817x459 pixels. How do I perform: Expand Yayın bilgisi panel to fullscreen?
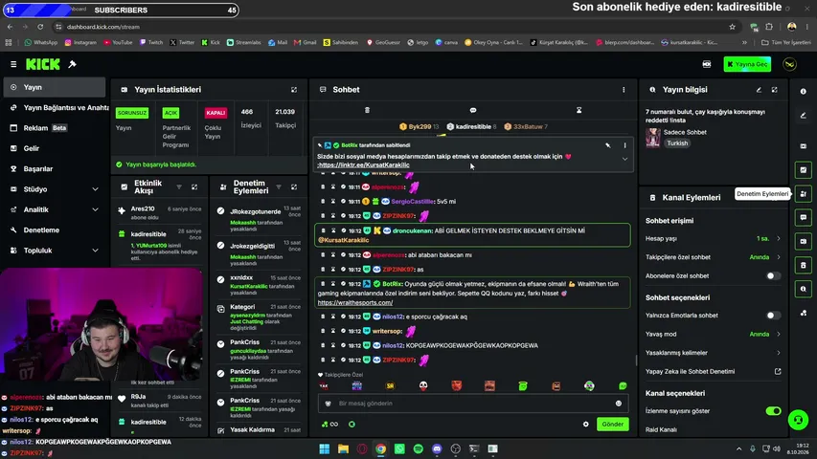click(775, 90)
